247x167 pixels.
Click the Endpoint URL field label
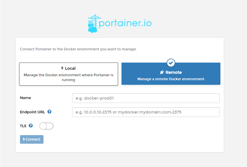[x=32, y=112]
